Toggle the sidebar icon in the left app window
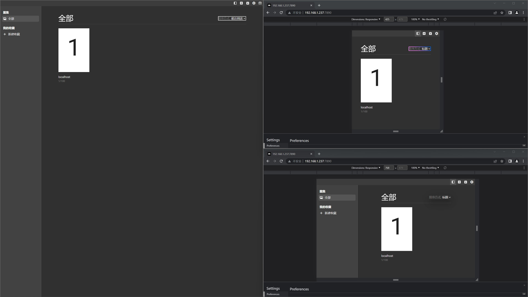The image size is (528, 297). click(235, 3)
